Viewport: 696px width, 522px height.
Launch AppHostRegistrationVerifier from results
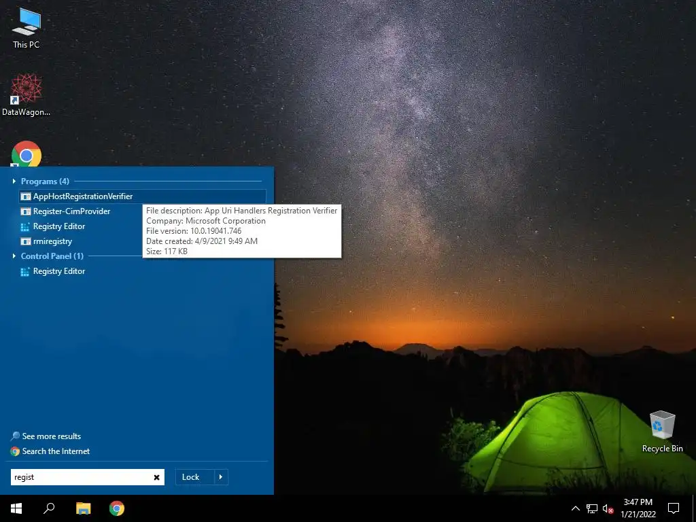pyautogui.click(x=143, y=196)
